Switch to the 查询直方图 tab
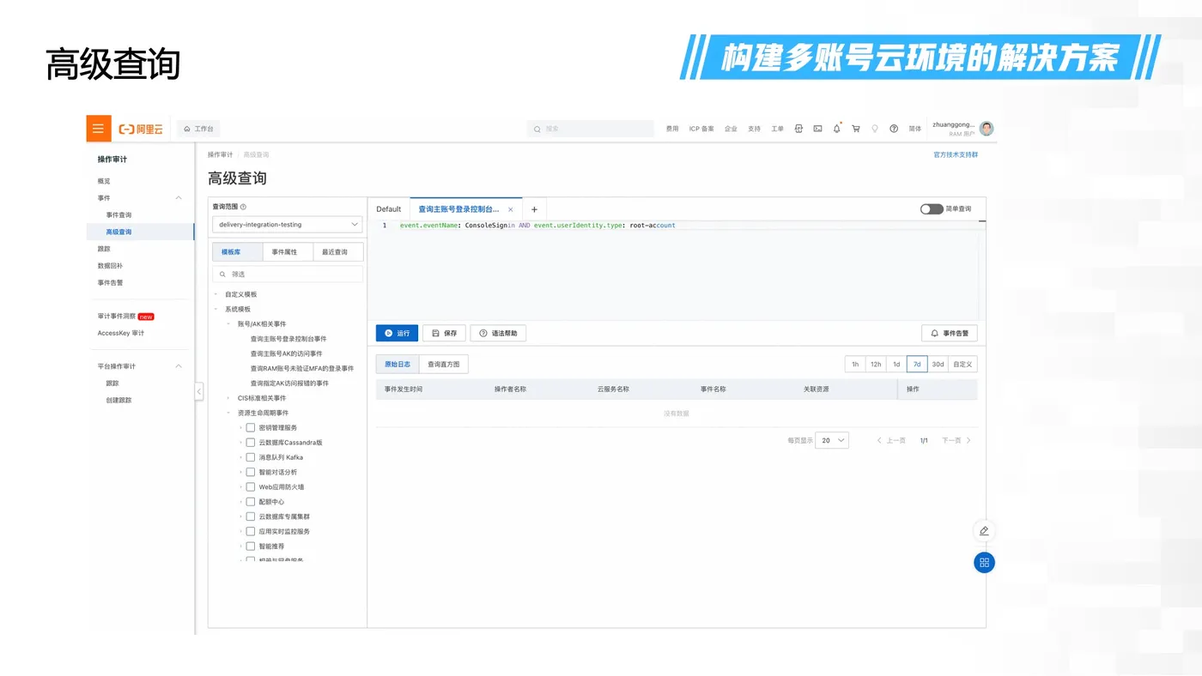The width and height of the screenshot is (1202, 676). point(444,365)
